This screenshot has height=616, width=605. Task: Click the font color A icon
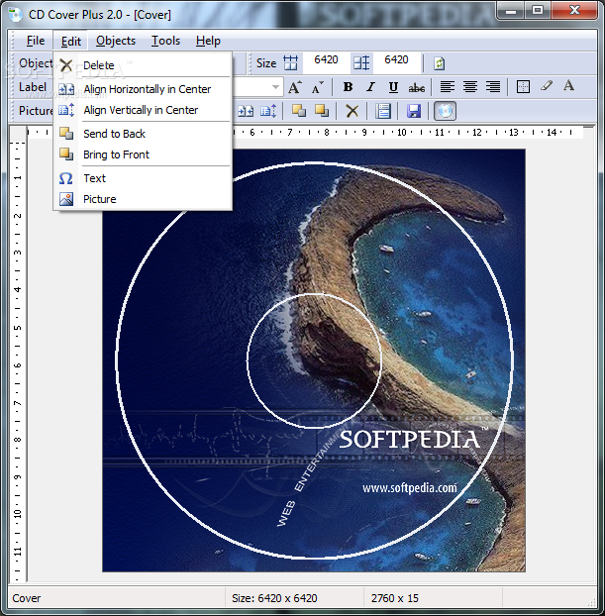point(568,86)
